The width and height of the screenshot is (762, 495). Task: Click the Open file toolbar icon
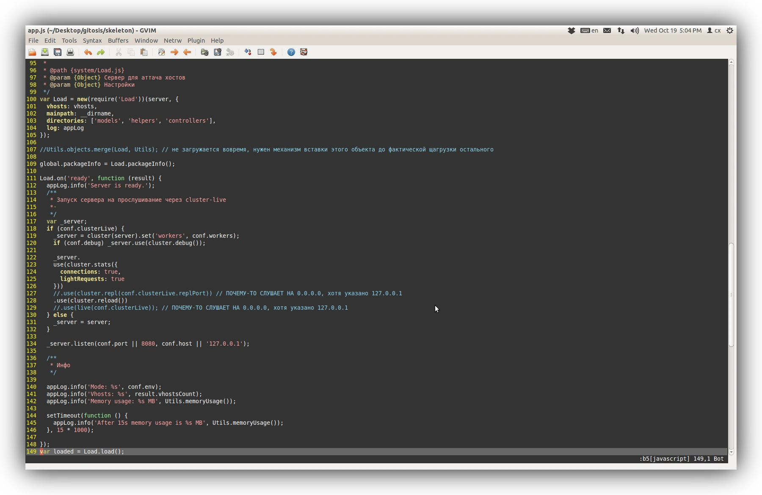click(x=32, y=52)
